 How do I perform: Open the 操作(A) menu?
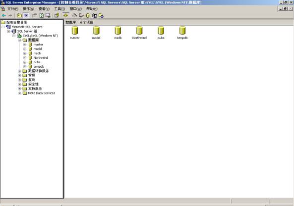click(x=28, y=9)
